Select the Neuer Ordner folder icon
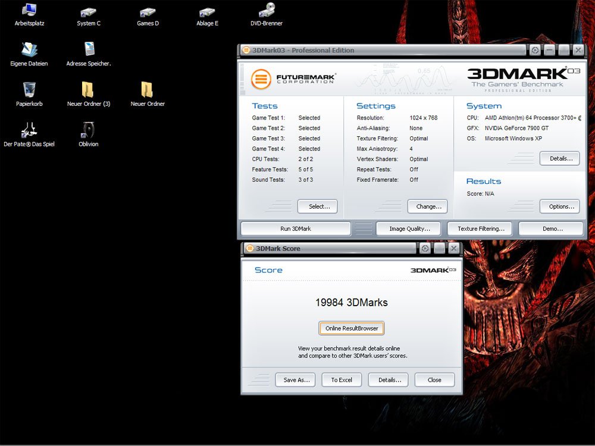 point(148,95)
